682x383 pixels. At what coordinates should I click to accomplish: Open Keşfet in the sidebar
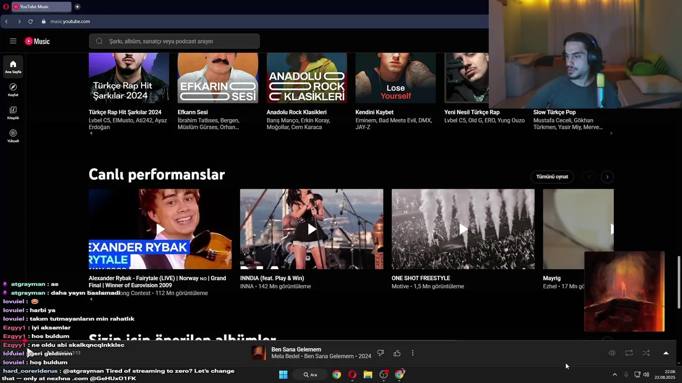[x=13, y=89]
